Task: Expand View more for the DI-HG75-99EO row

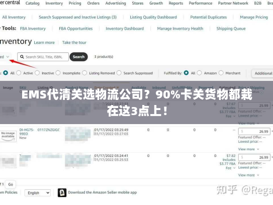Action: (x=248, y=149)
